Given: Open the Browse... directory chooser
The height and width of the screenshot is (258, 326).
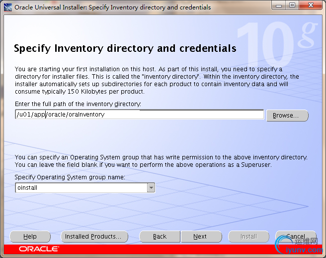Looking at the screenshot, I should coord(287,115).
